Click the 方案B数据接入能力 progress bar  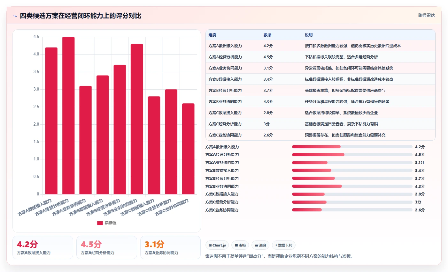coord(352,171)
